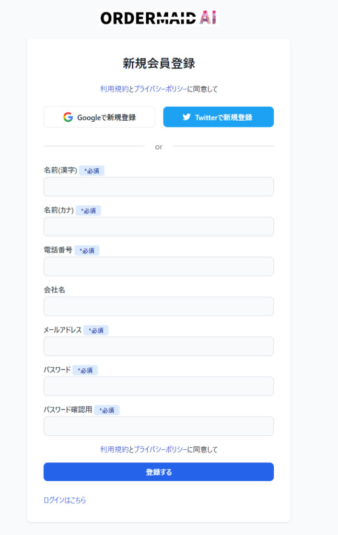This screenshot has width=338, height=535.
Task: Select the 電話番号 input field
Action: (x=159, y=266)
